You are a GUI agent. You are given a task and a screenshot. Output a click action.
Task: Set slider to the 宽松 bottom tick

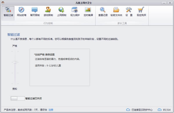pos(15,84)
